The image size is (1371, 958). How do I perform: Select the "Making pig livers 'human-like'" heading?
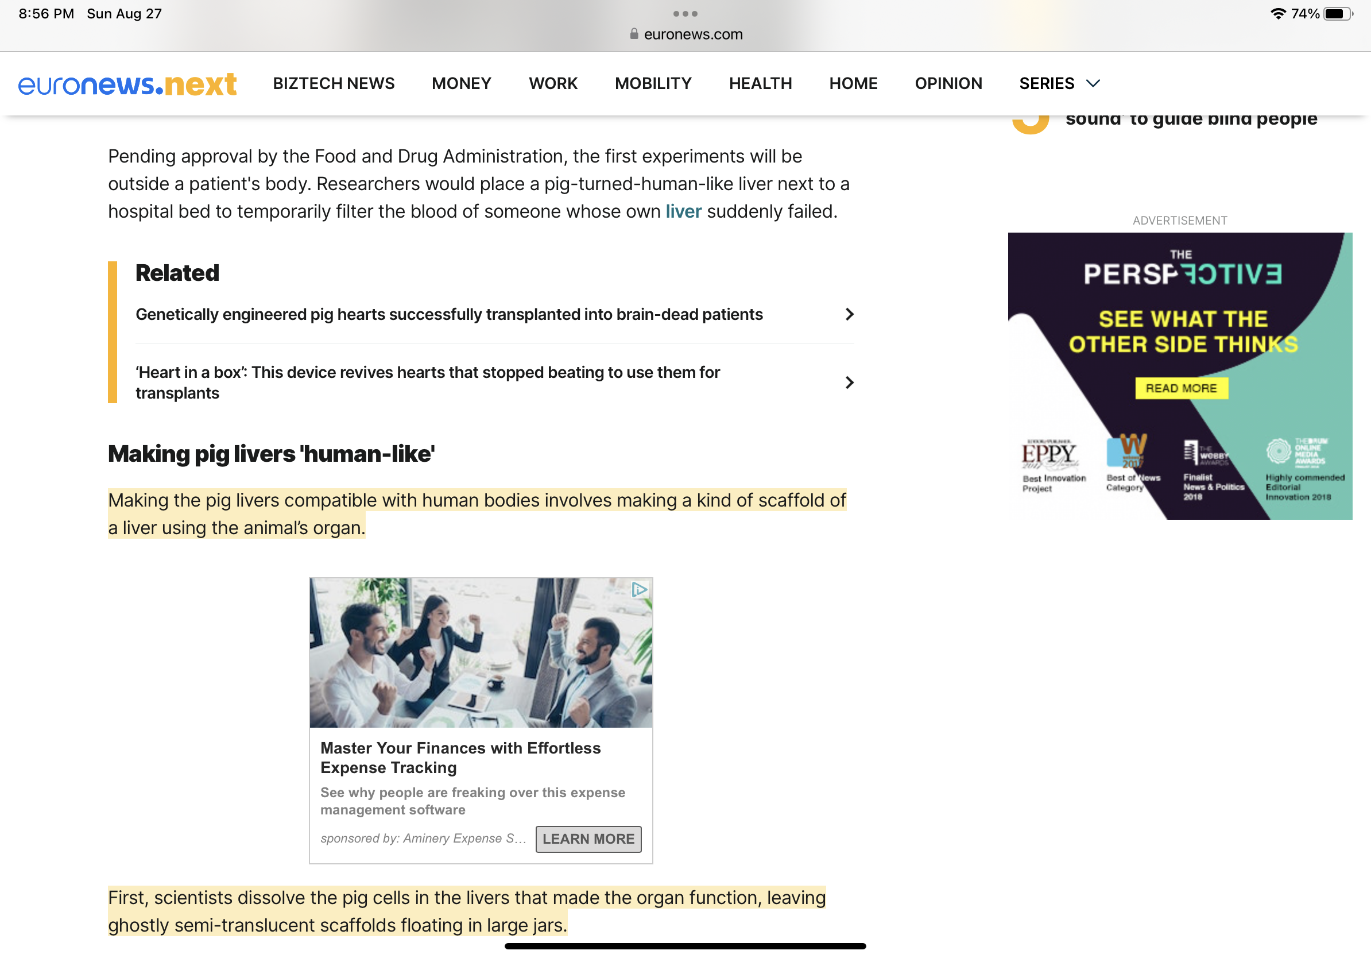pyautogui.click(x=271, y=454)
